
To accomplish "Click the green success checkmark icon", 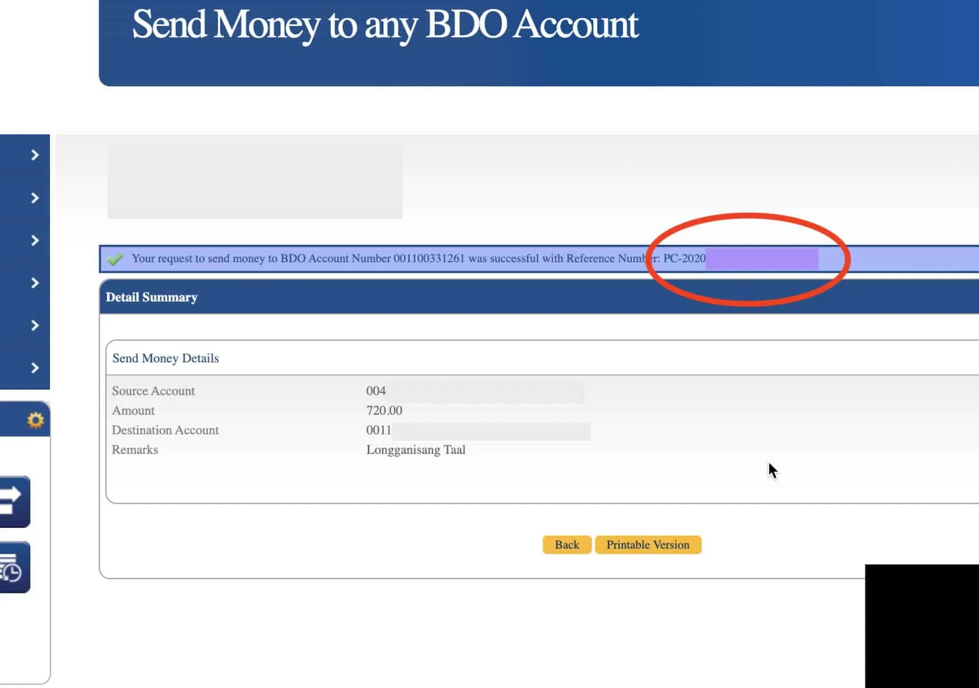I will (x=115, y=259).
